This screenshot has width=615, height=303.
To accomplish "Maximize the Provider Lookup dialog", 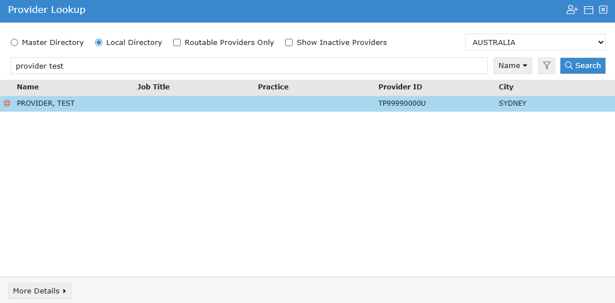I will pos(589,10).
